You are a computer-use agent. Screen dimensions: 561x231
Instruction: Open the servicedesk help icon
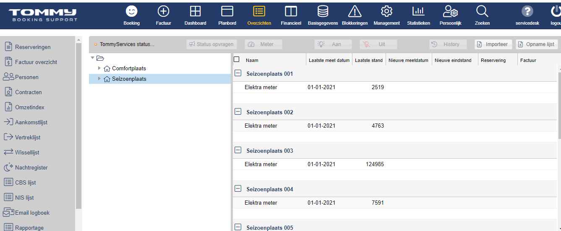[527, 11]
